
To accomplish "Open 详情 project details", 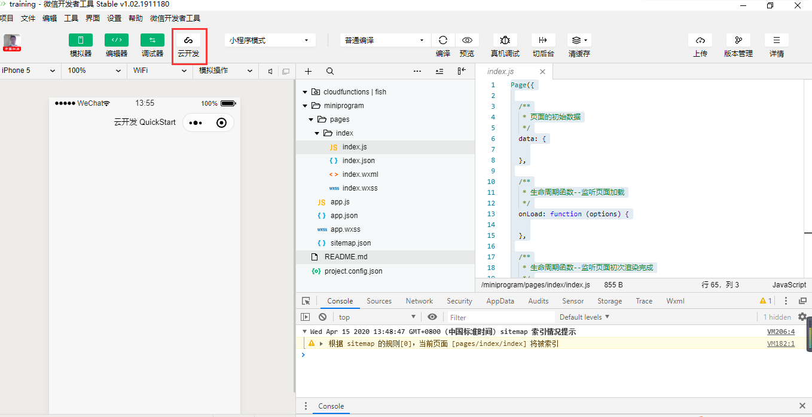I will pyautogui.click(x=777, y=40).
